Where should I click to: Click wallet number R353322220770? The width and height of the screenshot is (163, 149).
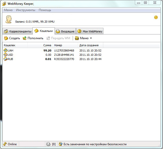tap(64, 59)
